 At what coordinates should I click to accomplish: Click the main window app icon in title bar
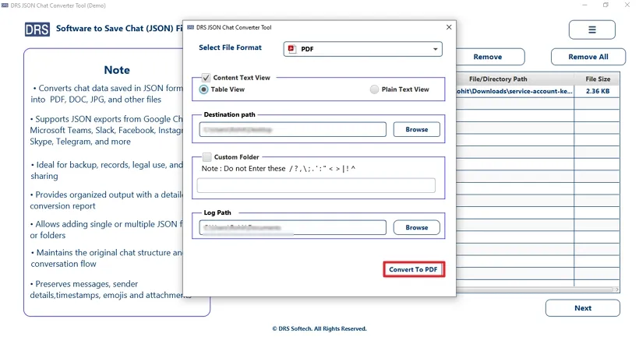click(x=5, y=5)
